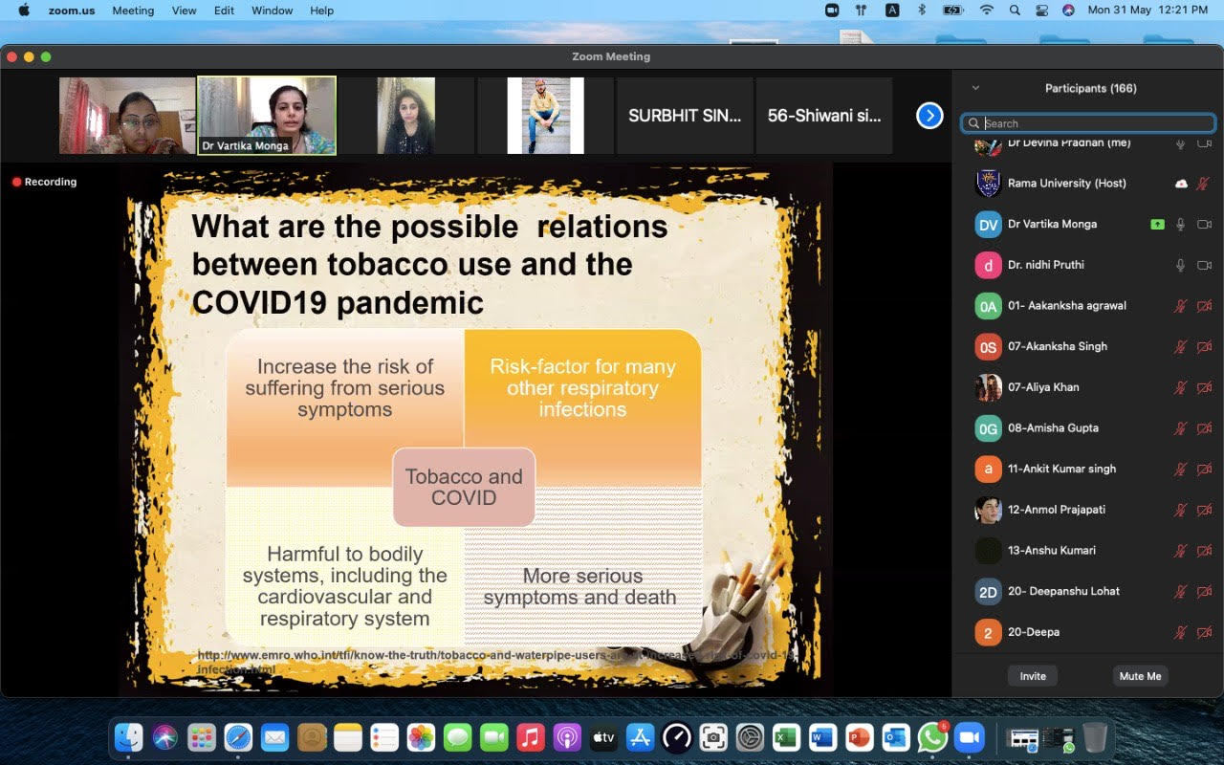Click muted mic icon for Rama University (Host)
This screenshot has width=1224, height=765.
[x=1203, y=184]
